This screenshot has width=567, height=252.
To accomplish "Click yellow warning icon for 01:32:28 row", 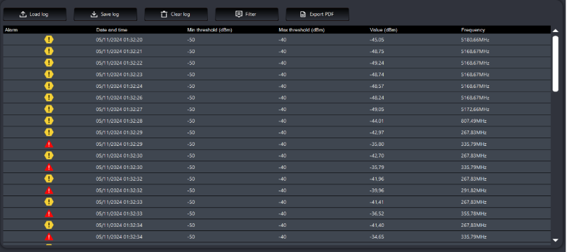I will (49, 121).
